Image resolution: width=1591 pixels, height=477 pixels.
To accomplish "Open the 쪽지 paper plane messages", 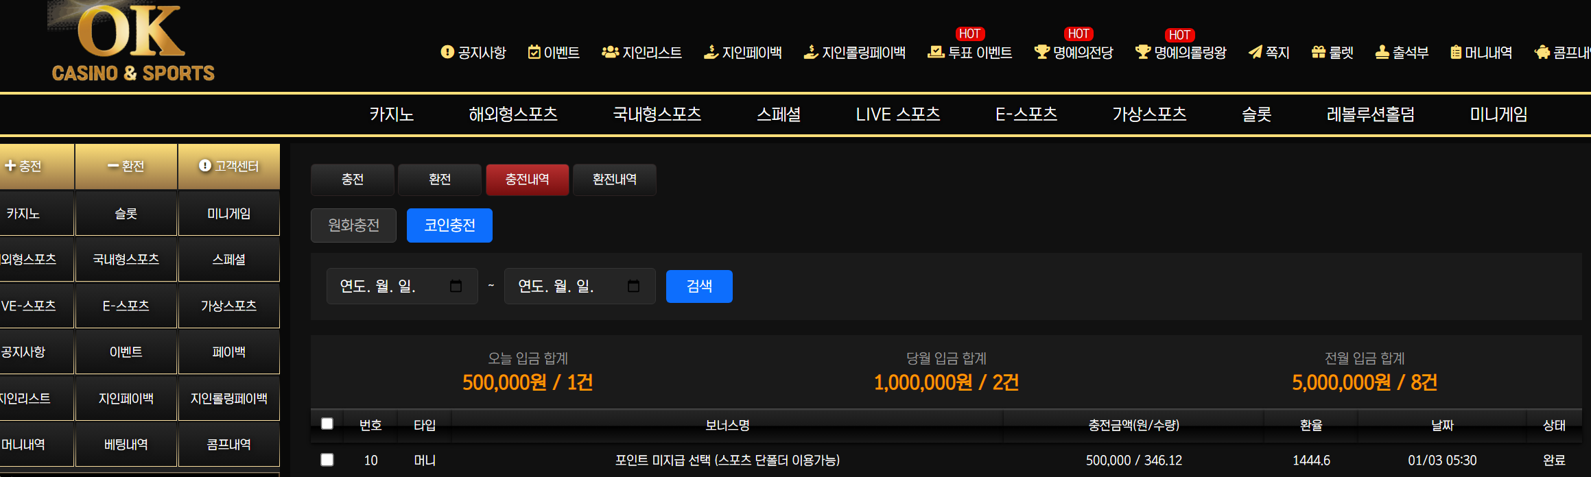I will pyautogui.click(x=1255, y=52).
